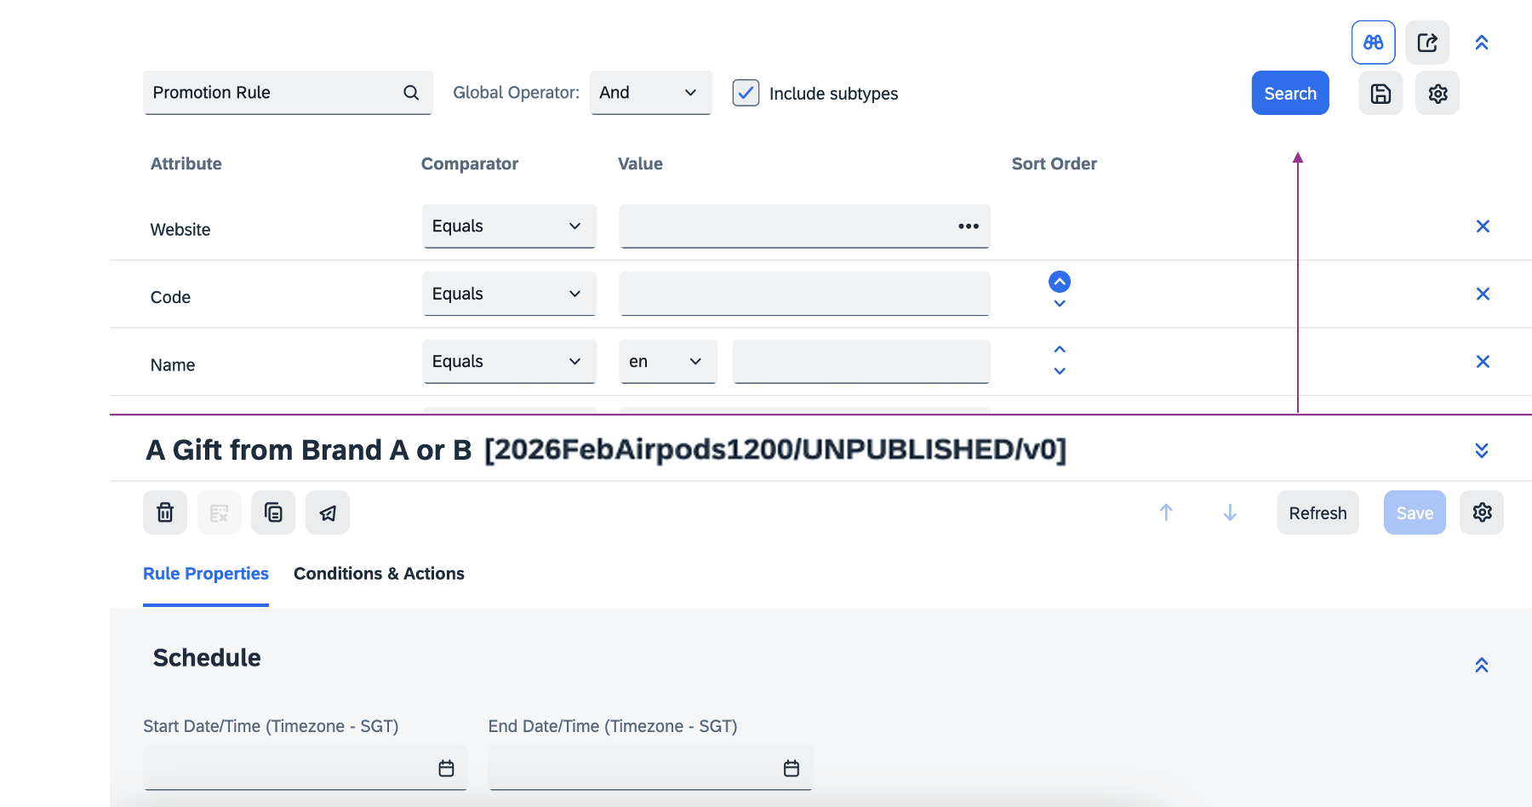The width and height of the screenshot is (1532, 807).
Task: Set ascending sort on Name row
Action: pyautogui.click(x=1060, y=350)
